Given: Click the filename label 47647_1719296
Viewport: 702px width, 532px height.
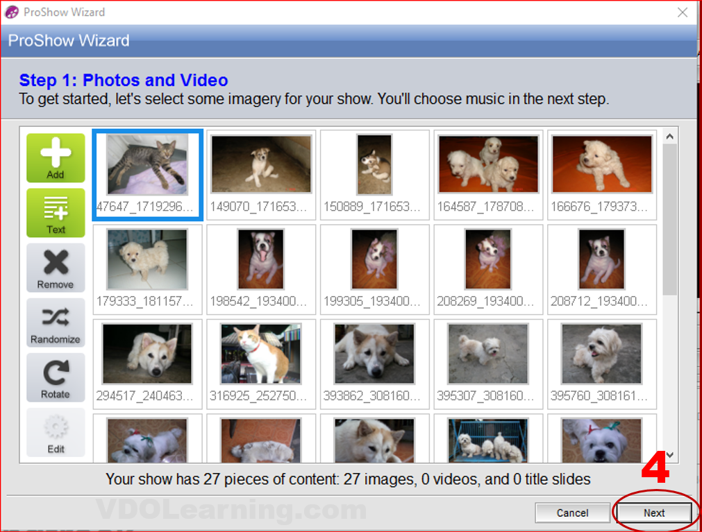Looking at the screenshot, I should [144, 207].
